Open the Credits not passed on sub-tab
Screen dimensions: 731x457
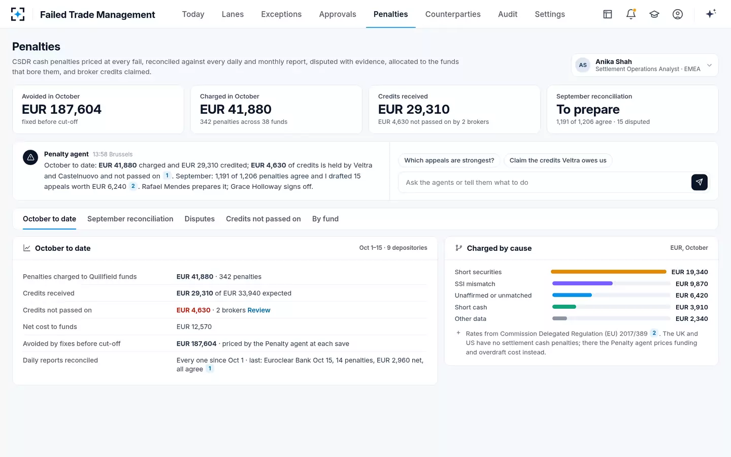click(x=263, y=219)
